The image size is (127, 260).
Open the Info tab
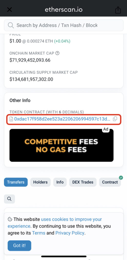pyautogui.click(x=60, y=182)
